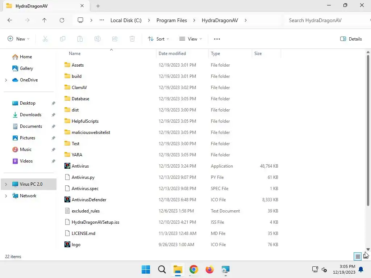This screenshot has height=278, width=371.
Task: Sort by the Name column header
Action: tap(75, 54)
